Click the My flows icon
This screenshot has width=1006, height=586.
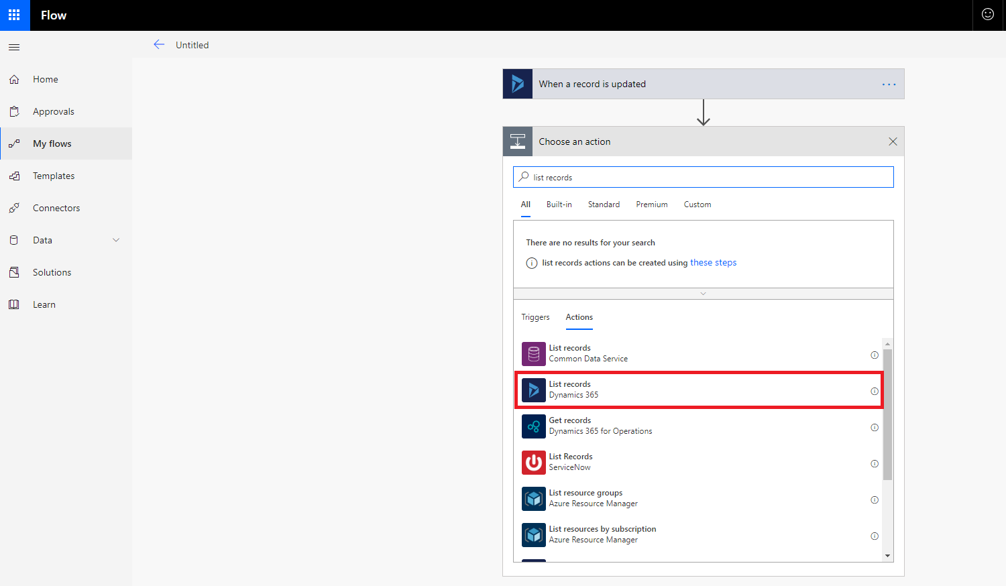(x=14, y=143)
